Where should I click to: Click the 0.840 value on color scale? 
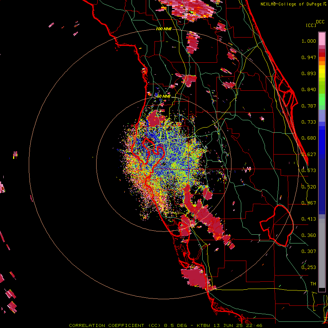pyautogui.click(x=309, y=90)
